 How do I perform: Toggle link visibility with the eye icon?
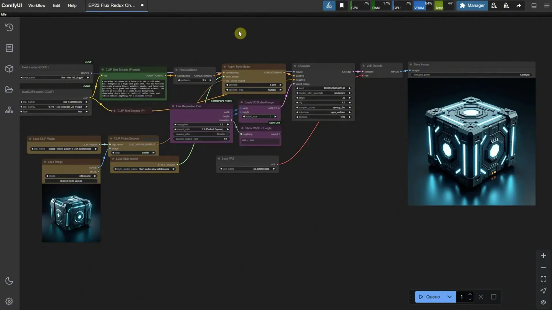[543, 302]
